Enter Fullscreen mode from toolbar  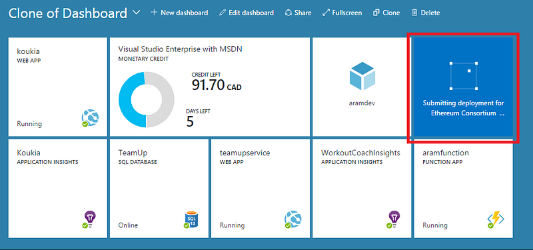point(342,13)
